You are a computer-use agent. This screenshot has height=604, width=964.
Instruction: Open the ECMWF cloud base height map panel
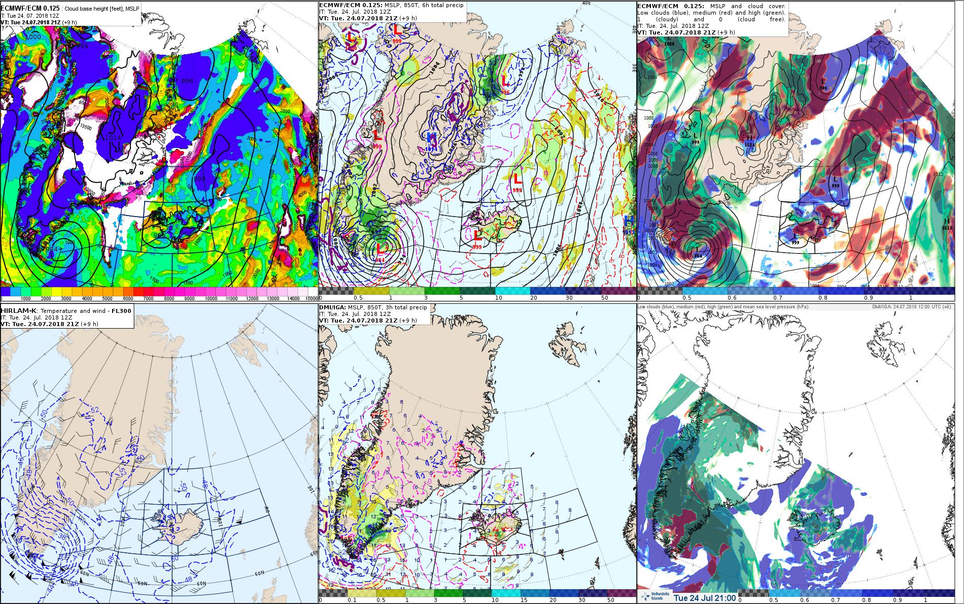(x=159, y=151)
